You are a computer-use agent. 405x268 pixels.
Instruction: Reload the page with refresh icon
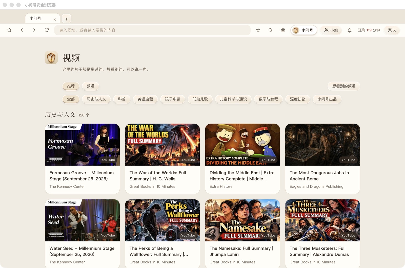(47, 30)
